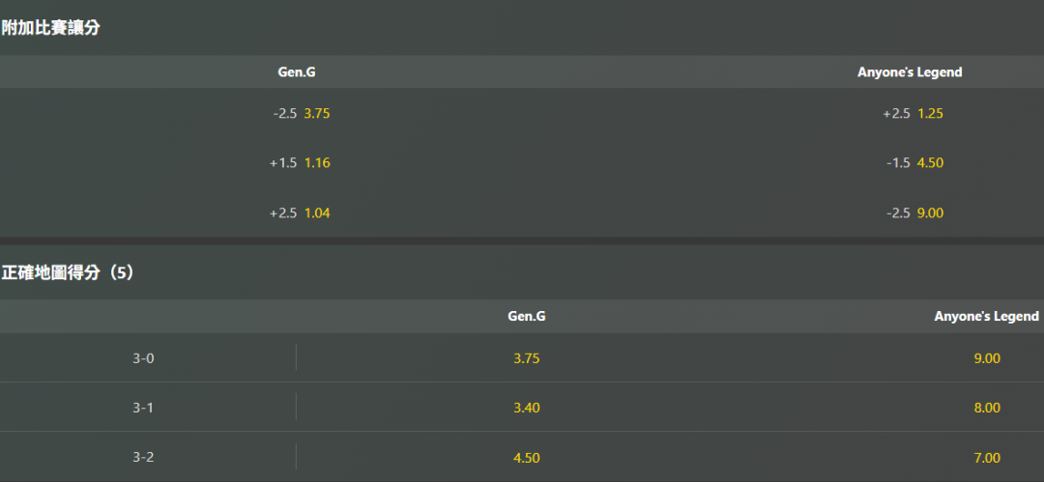The image size is (1044, 482).
Task: Pick Anyone's Legend 3-1 score at 8.00
Action: (x=987, y=408)
